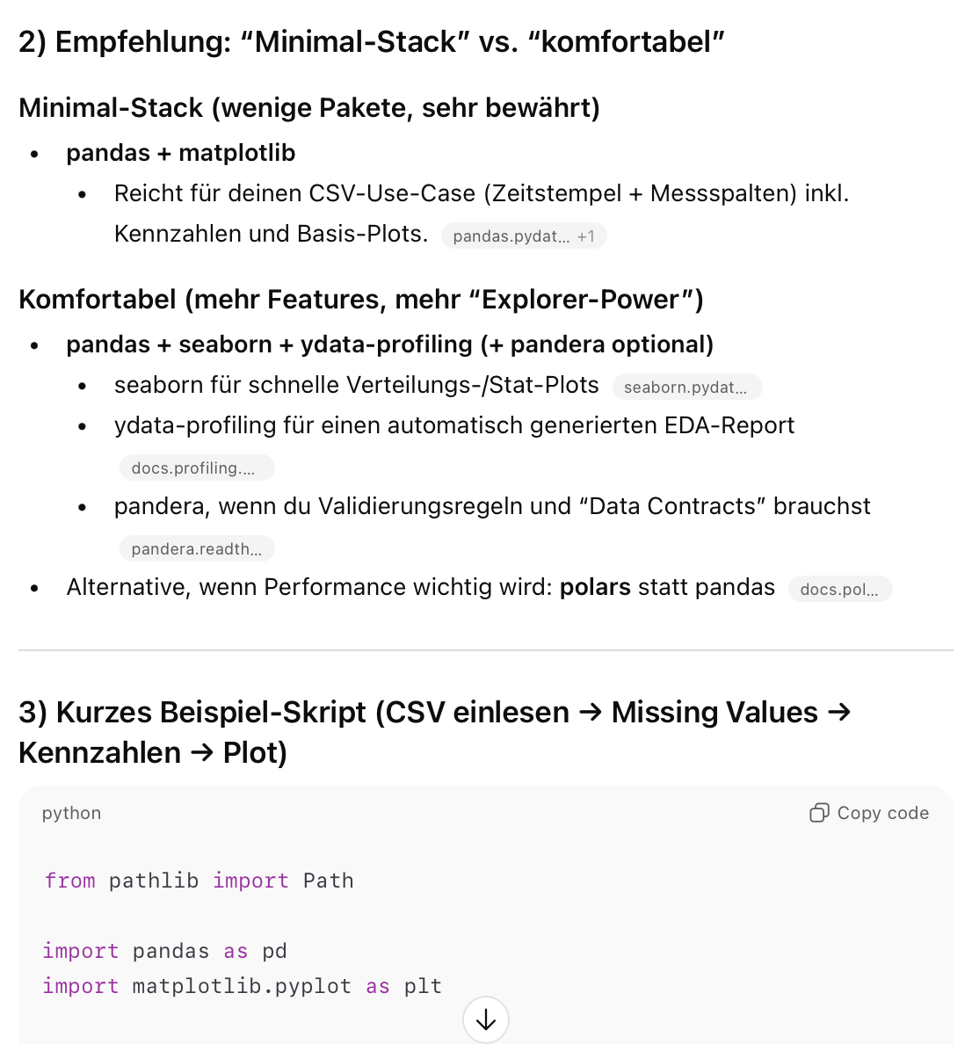
Task: Click the "pandas + seaborn + ydata-profiling" bullet
Action: click(389, 344)
